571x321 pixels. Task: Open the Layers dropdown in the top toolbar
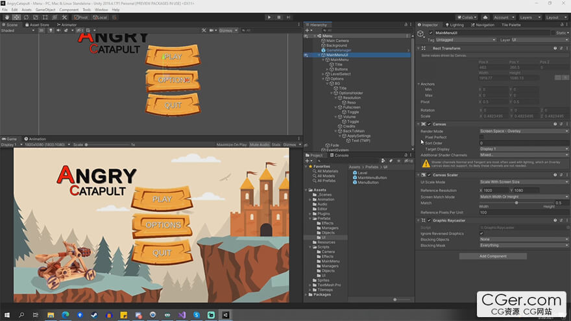point(529,18)
